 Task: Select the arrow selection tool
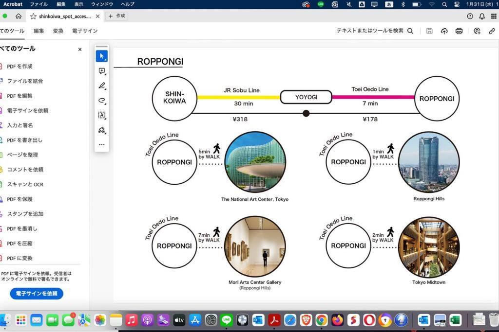click(x=101, y=56)
